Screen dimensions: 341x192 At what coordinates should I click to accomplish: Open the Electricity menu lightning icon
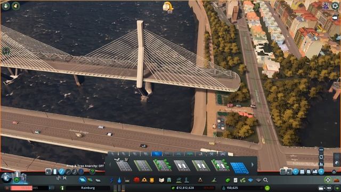coord(112,180)
